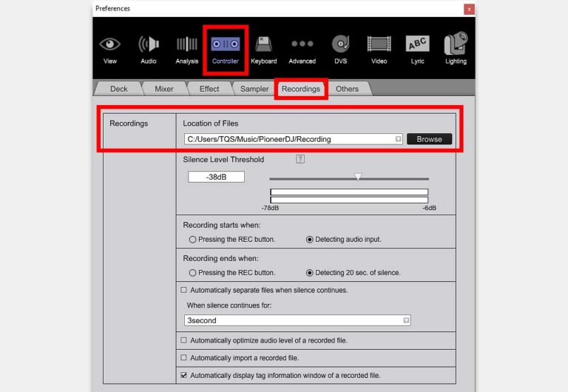Open the View preferences category
The width and height of the screenshot is (568, 392).
(110, 48)
